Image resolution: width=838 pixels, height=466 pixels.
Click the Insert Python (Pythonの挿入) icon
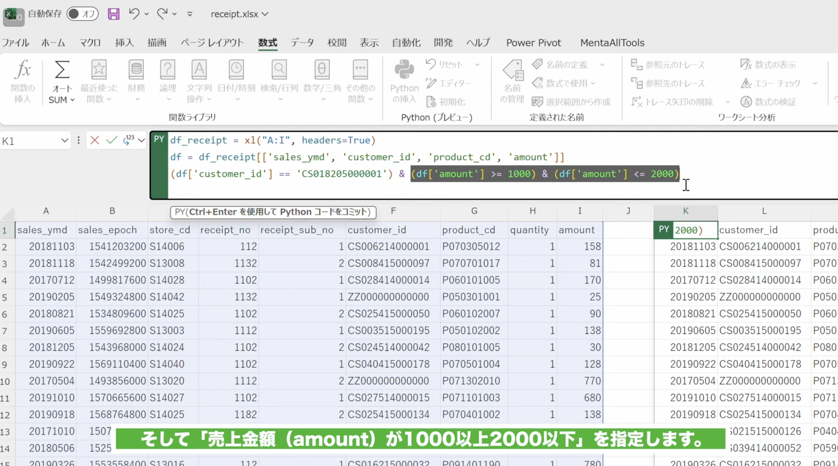coord(404,69)
